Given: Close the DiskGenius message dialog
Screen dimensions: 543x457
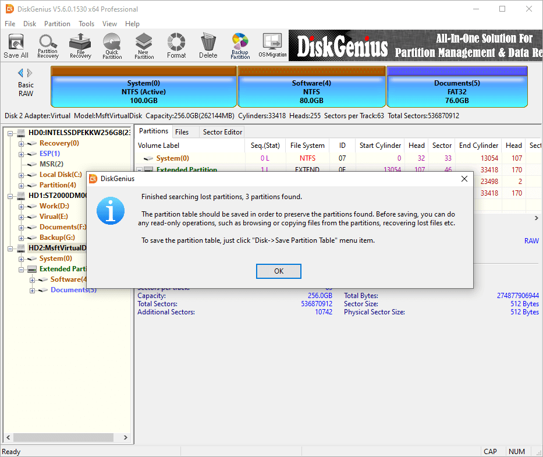Looking at the screenshot, I should pos(464,179).
